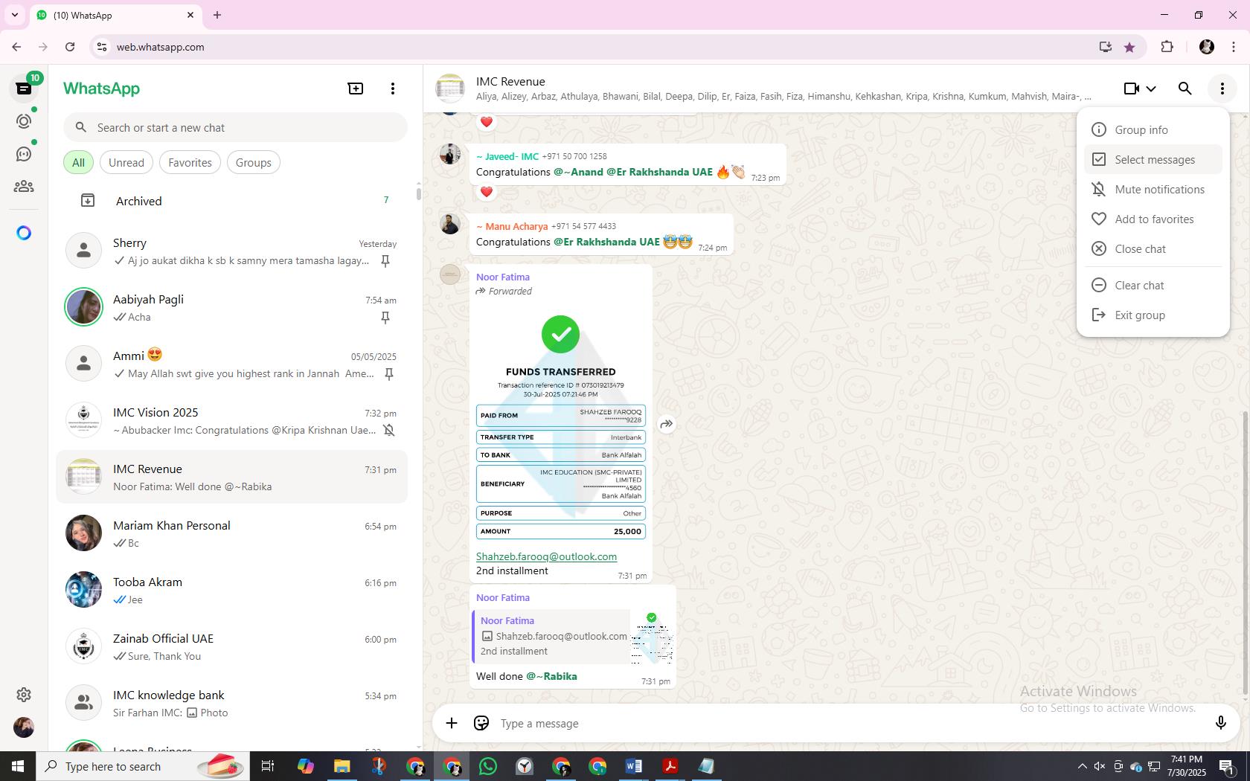Select the Favorites filter chip
Image resolution: width=1250 pixels, height=781 pixels.
click(x=190, y=162)
